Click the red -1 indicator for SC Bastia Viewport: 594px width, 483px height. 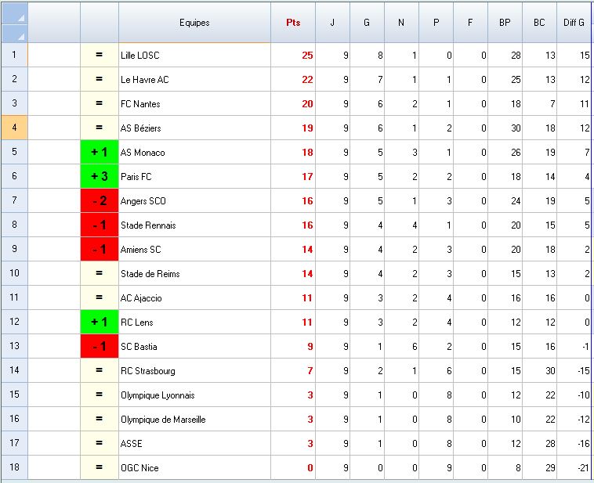100,347
